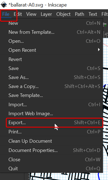Open the View menu
Viewport: 108px width, 180px height.
(x=31, y=14)
